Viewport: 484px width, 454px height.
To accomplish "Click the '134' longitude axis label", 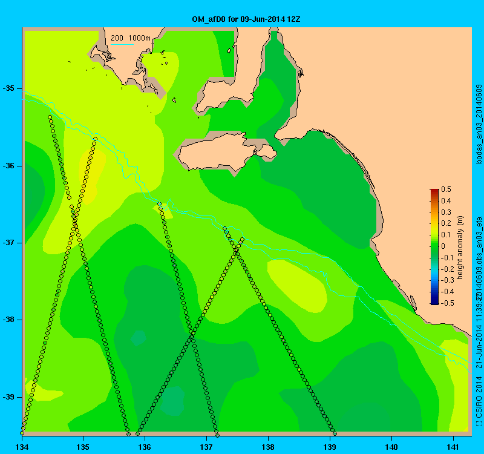I will point(22,447).
